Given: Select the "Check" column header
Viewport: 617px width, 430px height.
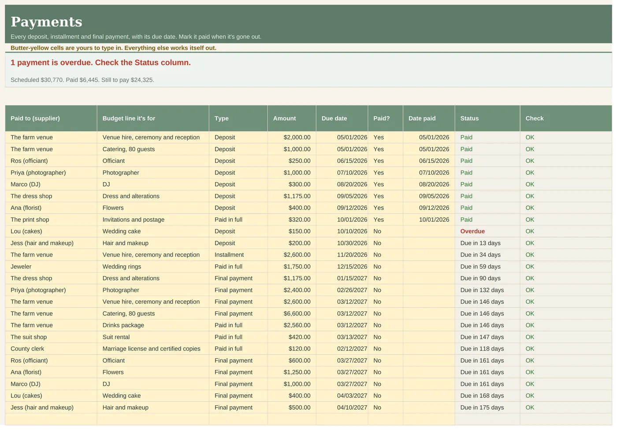Looking at the screenshot, I should pos(566,118).
